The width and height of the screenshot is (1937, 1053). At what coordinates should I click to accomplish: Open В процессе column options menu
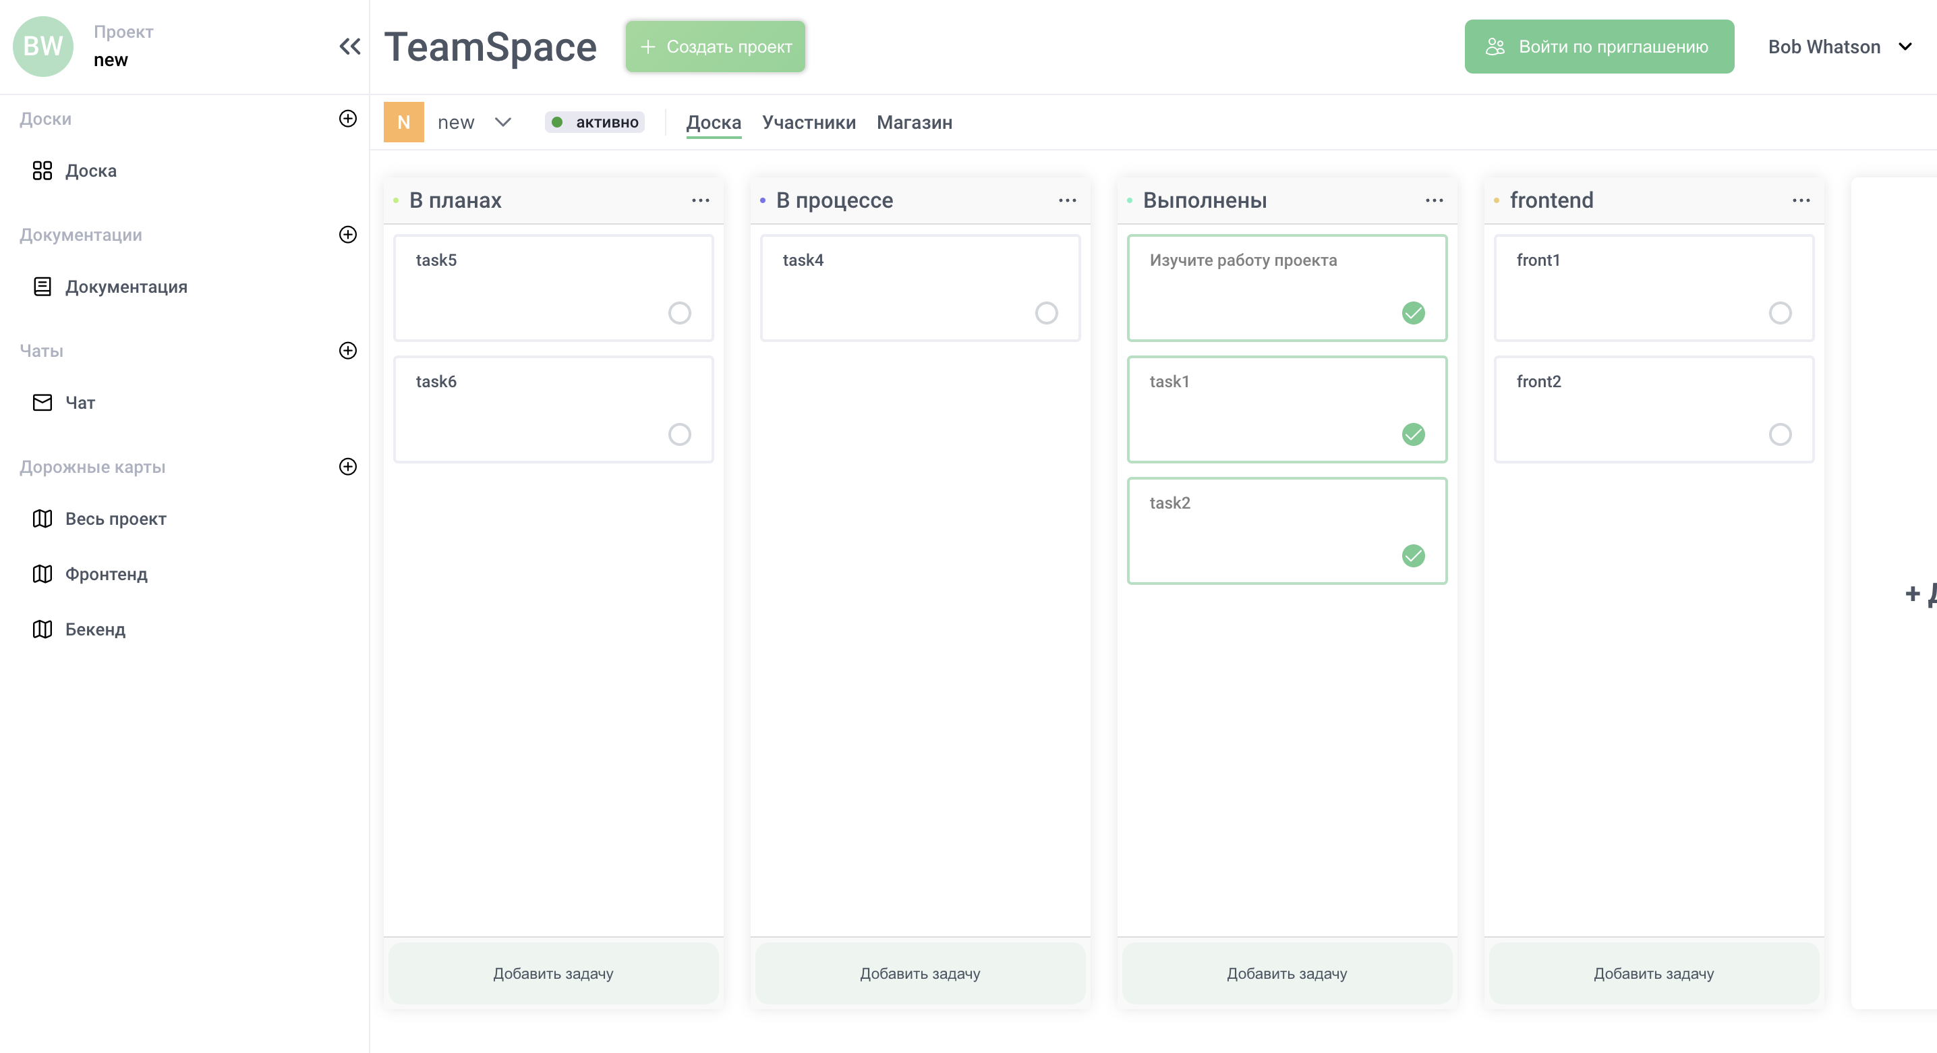[1067, 200]
